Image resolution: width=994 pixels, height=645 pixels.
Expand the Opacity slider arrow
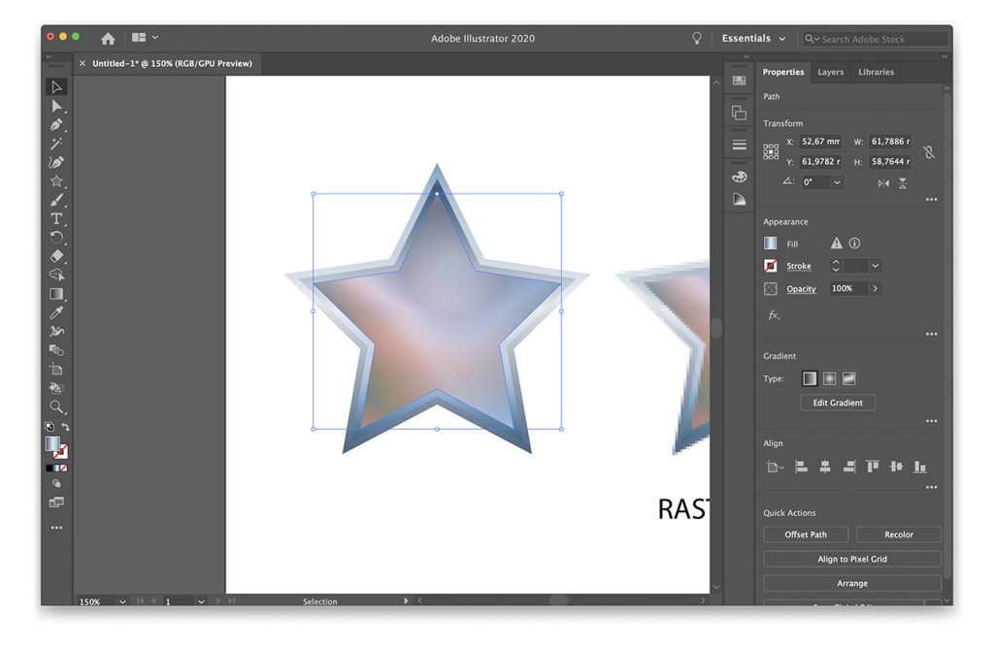pyautogui.click(x=876, y=289)
